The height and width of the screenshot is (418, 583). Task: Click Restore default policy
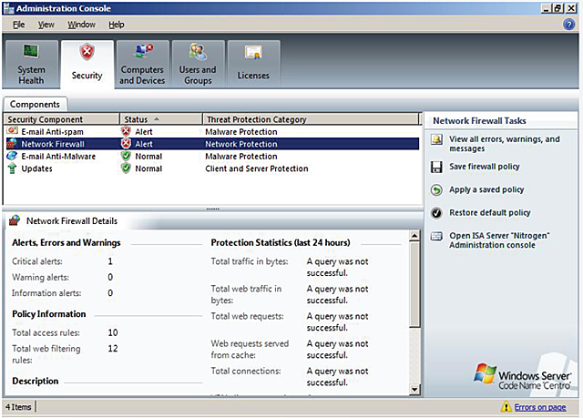(490, 212)
